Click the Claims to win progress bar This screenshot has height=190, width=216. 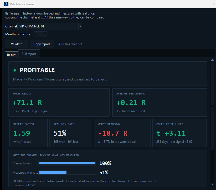pos(67,163)
